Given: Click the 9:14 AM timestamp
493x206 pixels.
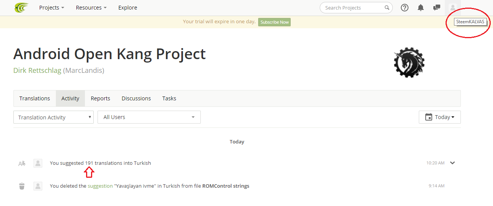Looking at the screenshot, I should [x=436, y=186].
